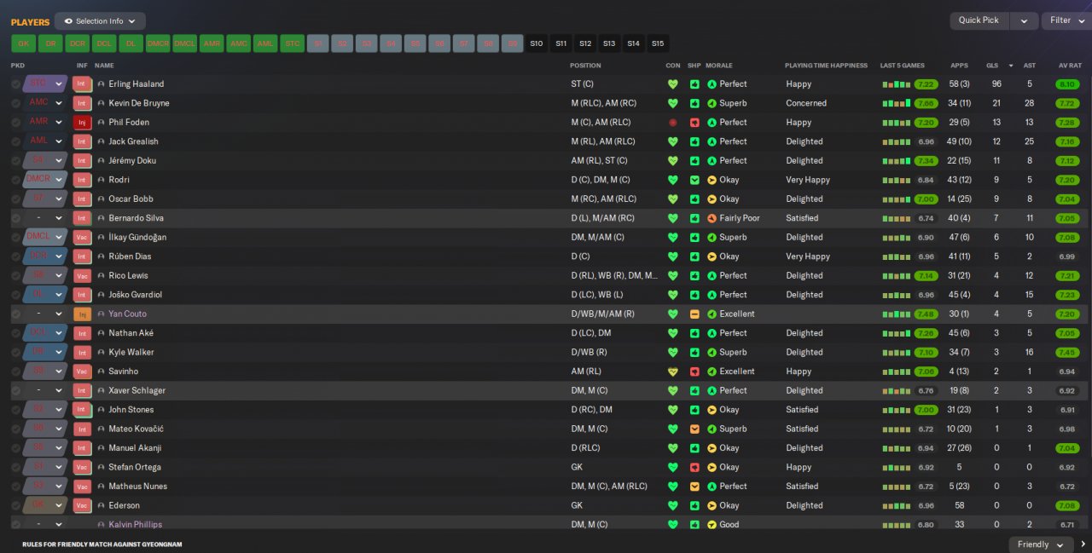
Task: Click the red sharpness icon for Phil Foden
Action: (694, 123)
